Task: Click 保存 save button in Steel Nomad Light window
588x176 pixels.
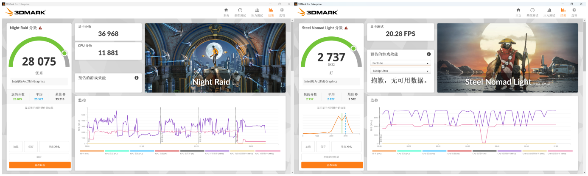Action: click(x=323, y=146)
